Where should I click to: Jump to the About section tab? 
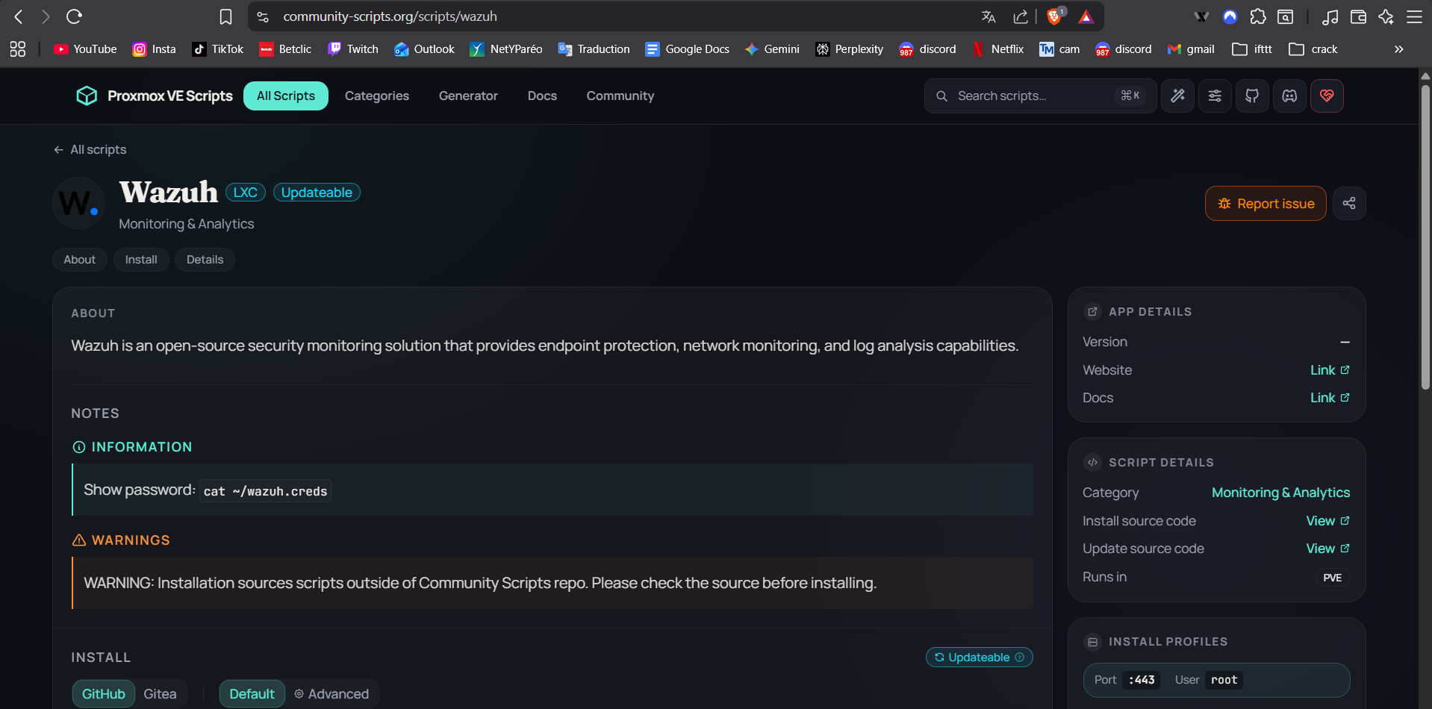point(80,260)
